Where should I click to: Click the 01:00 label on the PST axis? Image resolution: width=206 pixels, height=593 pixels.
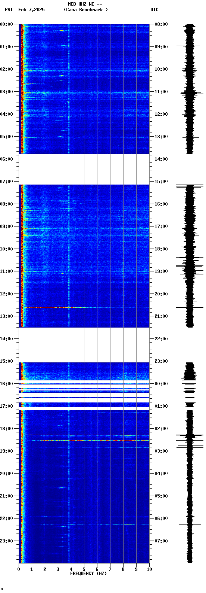(6, 47)
